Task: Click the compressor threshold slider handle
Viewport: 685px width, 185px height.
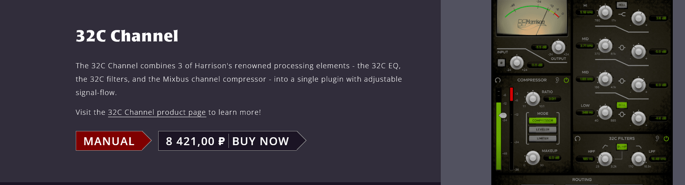Action: click(503, 115)
